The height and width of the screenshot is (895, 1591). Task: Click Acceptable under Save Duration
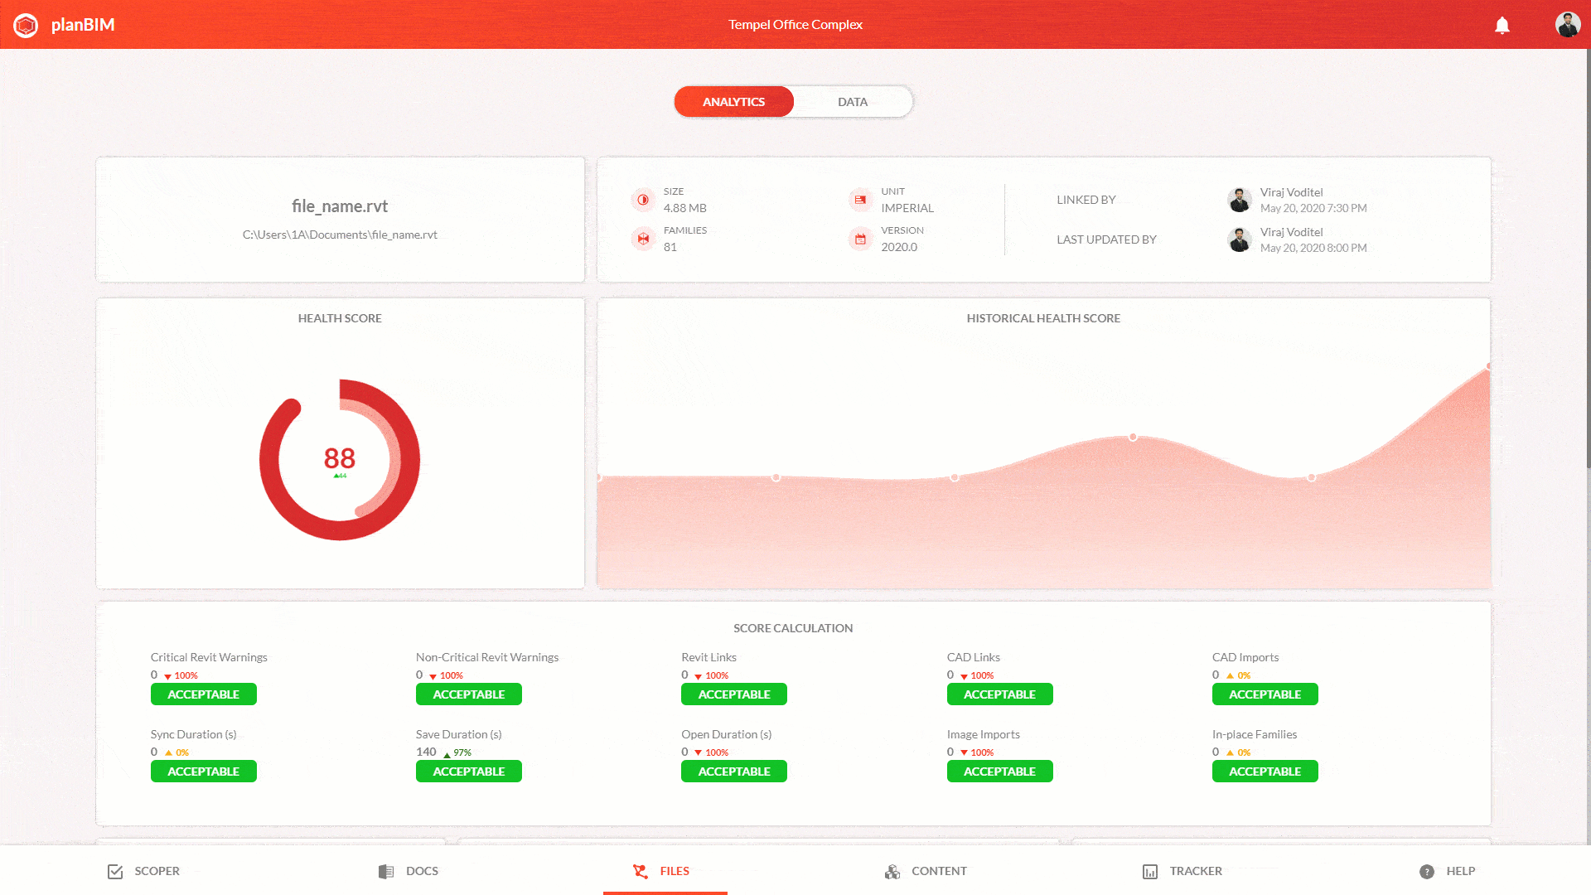click(x=468, y=772)
